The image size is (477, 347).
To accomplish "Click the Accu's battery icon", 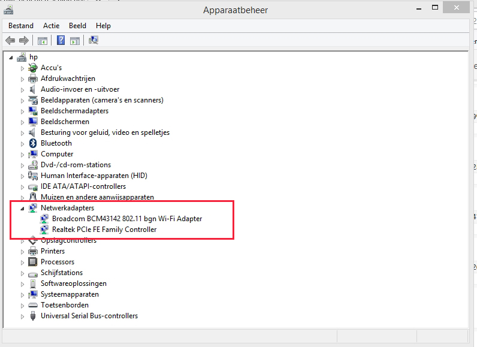I will point(33,68).
